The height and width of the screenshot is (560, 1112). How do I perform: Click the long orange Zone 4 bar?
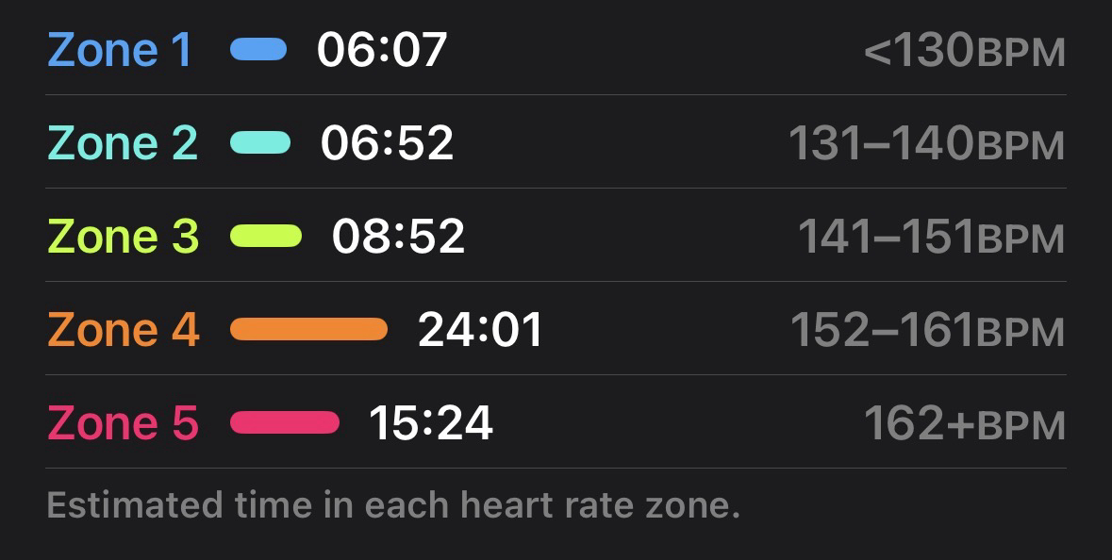[308, 330]
